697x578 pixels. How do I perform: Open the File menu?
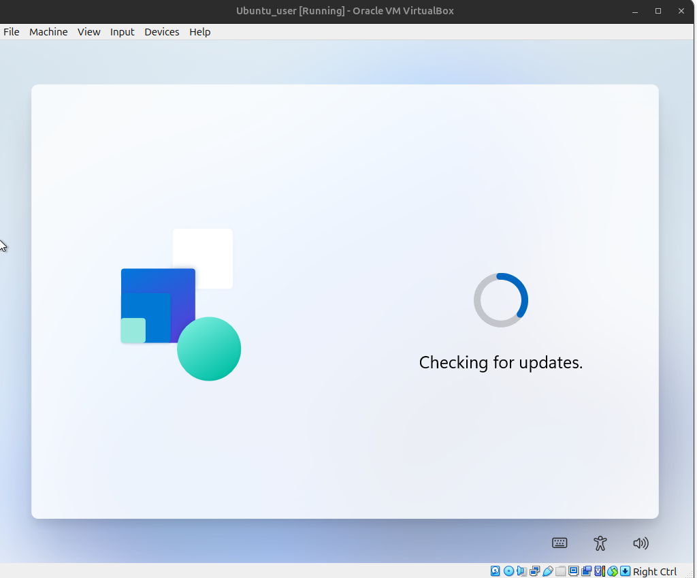point(11,32)
